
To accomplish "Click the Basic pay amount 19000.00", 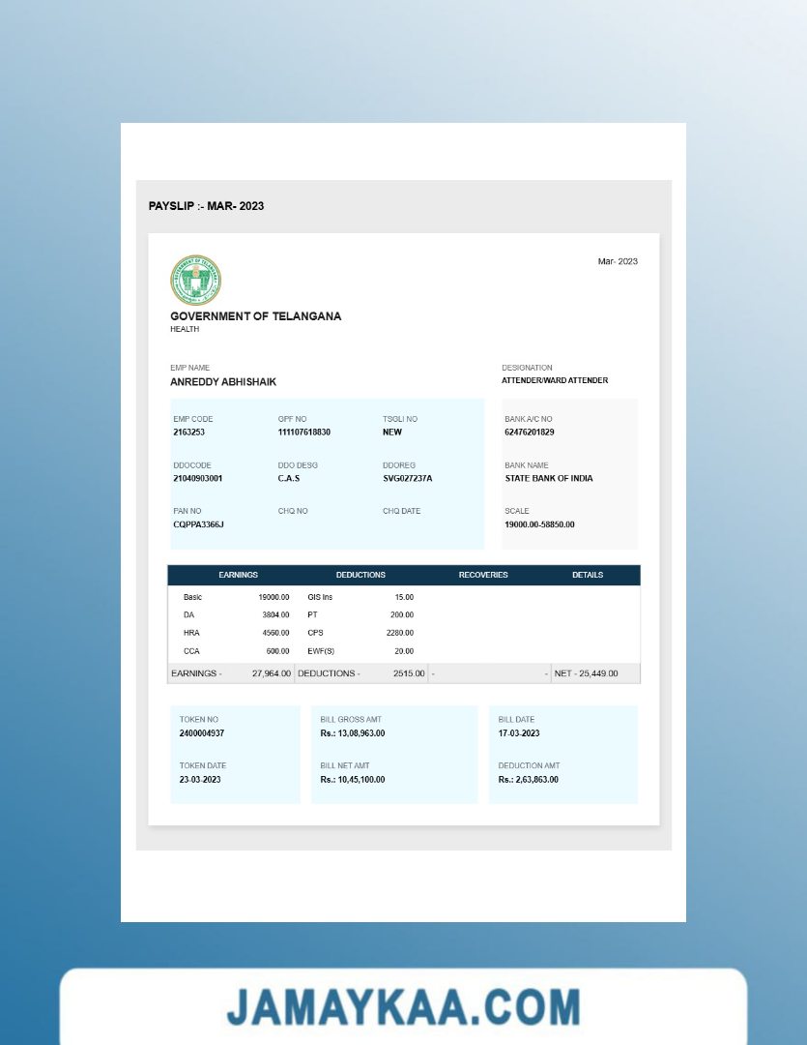I will click(x=274, y=598).
